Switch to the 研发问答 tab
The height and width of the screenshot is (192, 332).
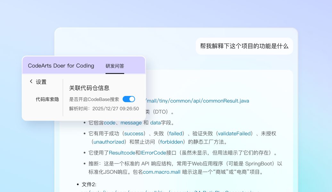[x=115, y=66]
